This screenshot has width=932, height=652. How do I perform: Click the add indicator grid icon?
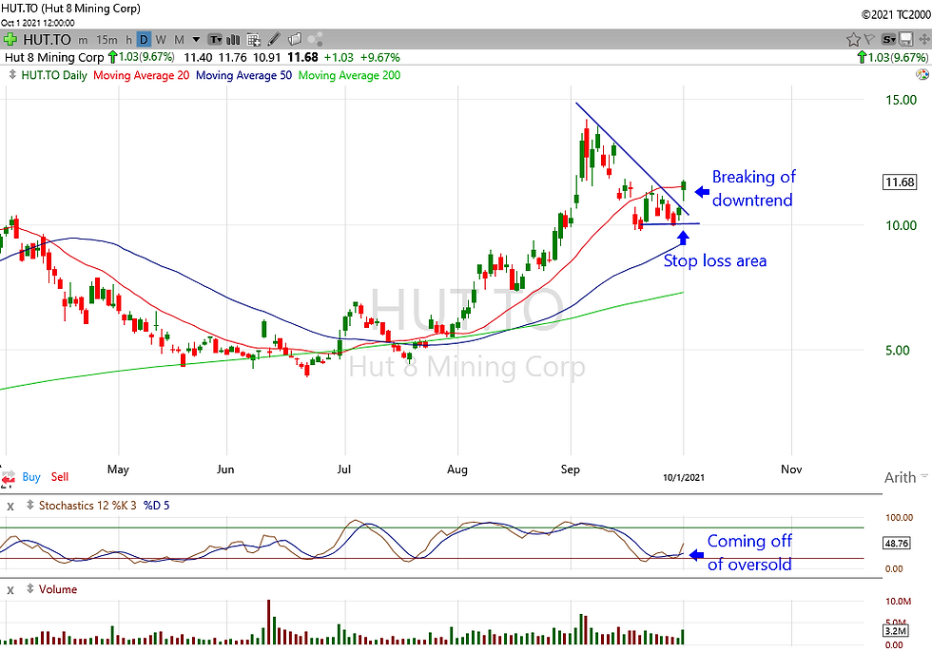point(253,40)
